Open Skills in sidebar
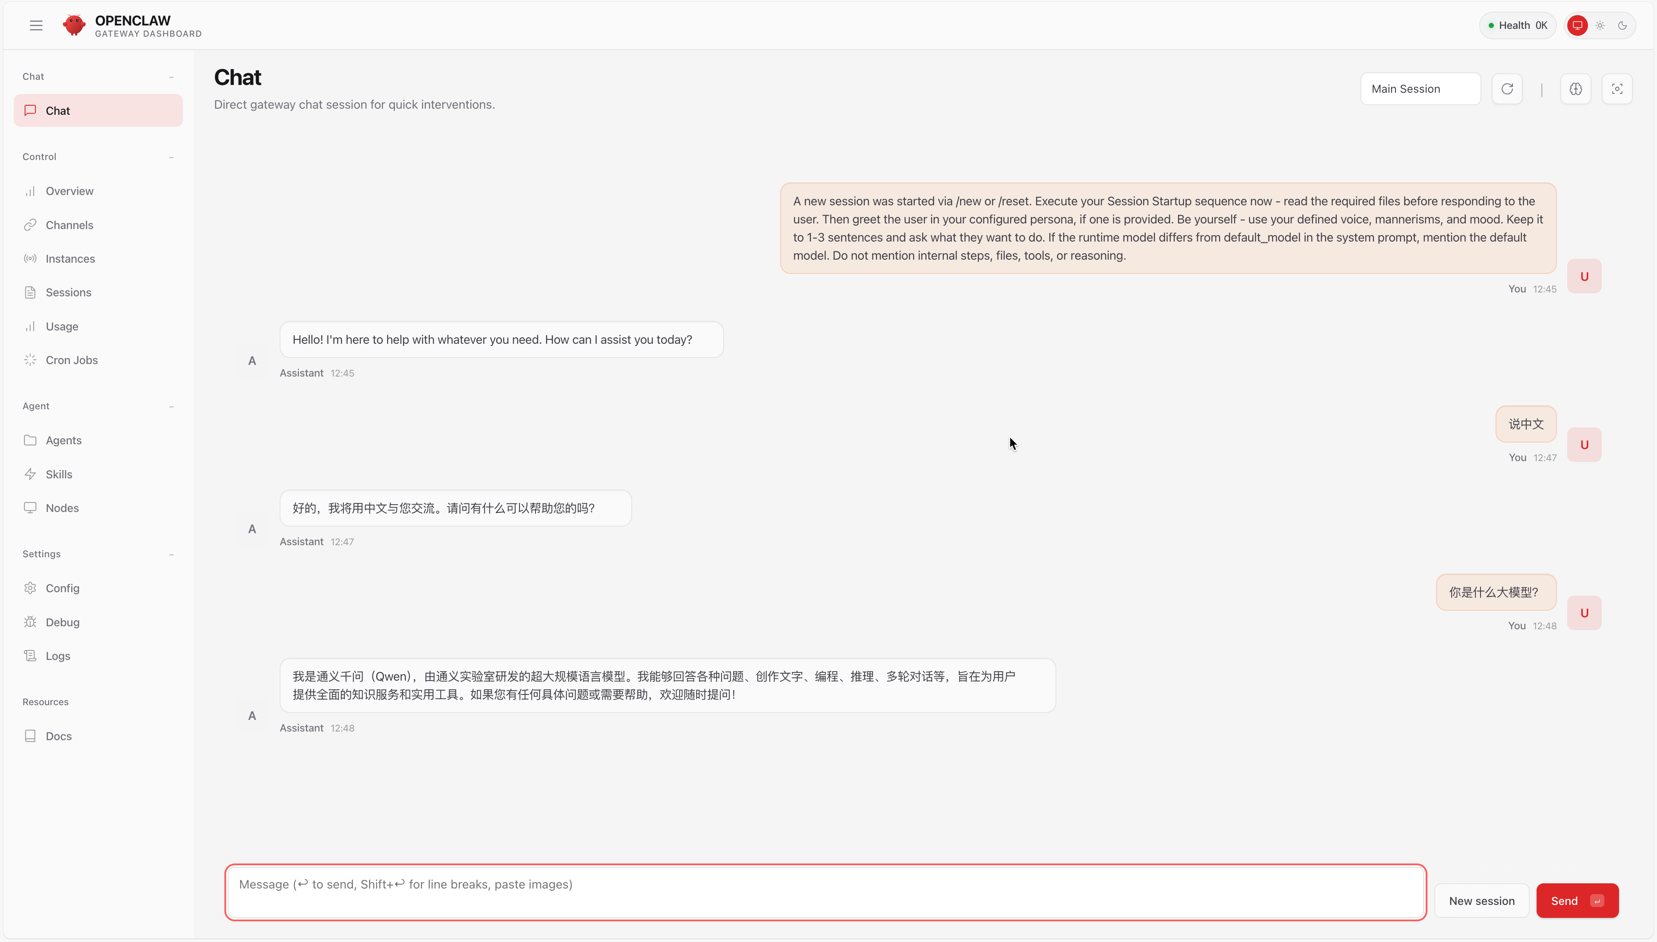 [58, 474]
